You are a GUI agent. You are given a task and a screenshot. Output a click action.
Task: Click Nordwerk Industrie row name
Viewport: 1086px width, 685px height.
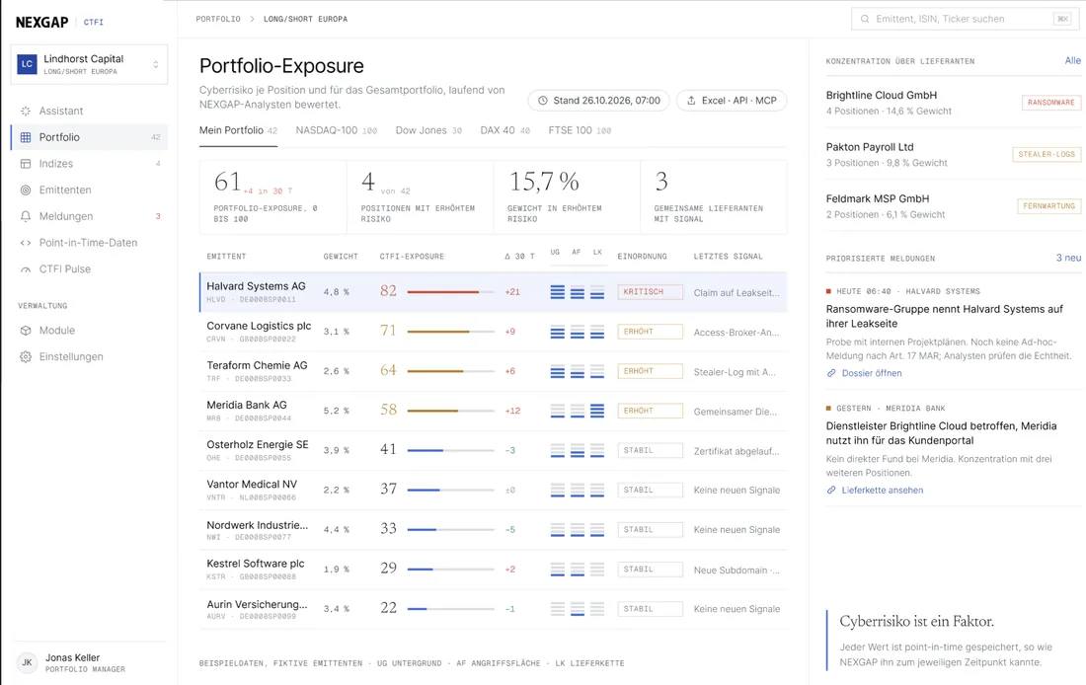pyautogui.click(x=257, y=525)
